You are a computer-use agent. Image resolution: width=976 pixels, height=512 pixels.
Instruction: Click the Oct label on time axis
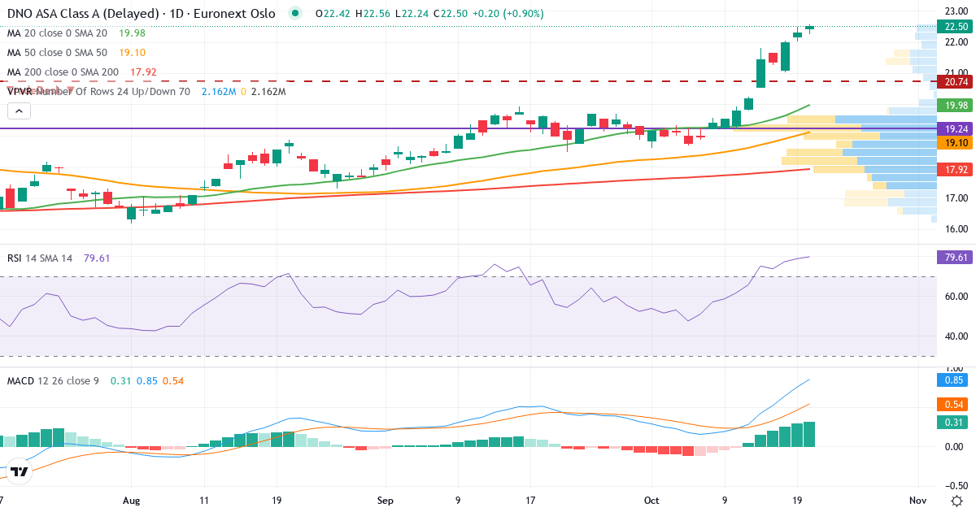click(x=651, y=501)
